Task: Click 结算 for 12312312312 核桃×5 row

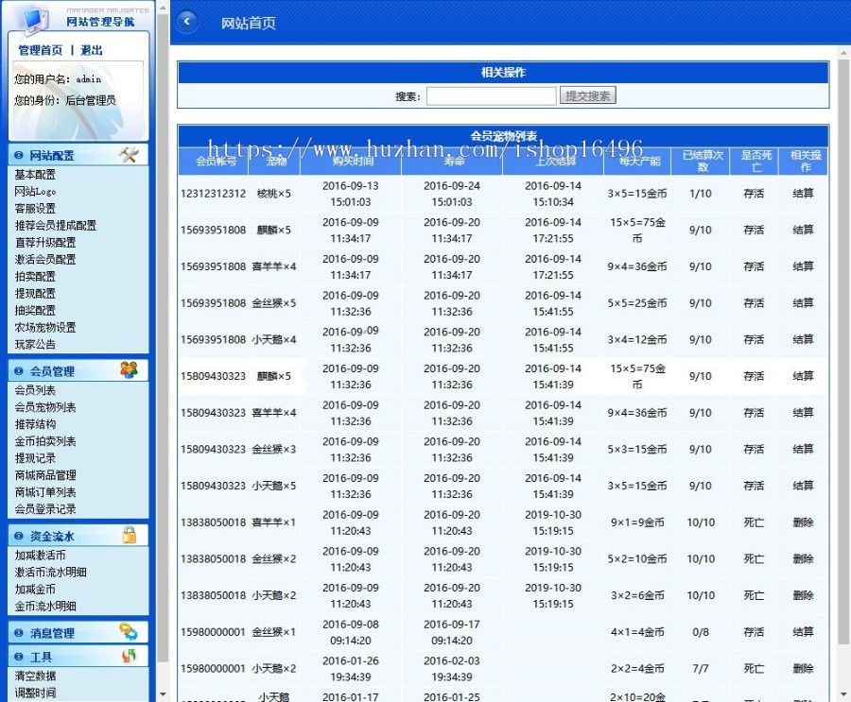Action: point(803,193)
